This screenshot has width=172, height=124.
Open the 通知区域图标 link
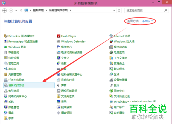click(x=69, y=91)
